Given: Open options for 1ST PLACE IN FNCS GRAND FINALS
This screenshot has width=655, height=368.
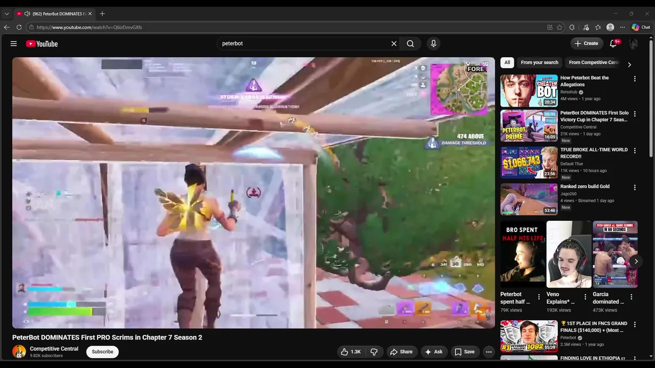Looking at the screenshot, I should pyautogui.click(x=635, y=324).
